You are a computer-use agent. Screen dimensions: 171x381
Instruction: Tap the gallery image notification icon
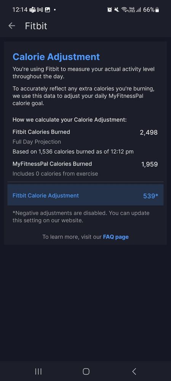pos(48,10)
